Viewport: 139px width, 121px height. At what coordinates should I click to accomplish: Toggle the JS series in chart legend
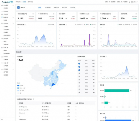point(84,25)
